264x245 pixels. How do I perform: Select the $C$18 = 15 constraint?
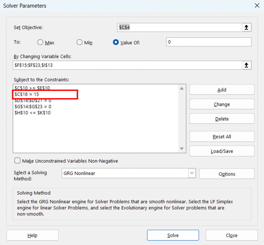[27, 95]
